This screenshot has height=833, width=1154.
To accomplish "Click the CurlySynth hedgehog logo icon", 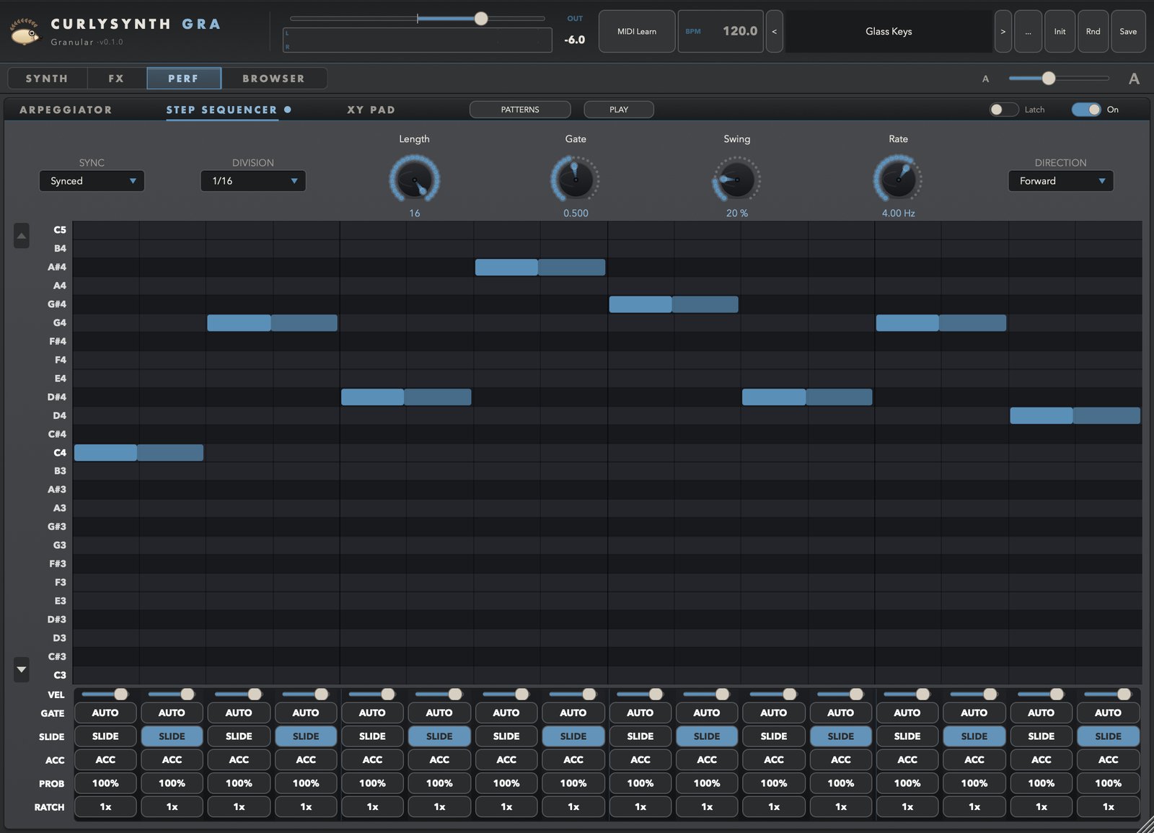I will click(25, 32).
